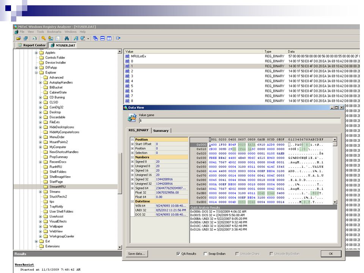Click the tile horizontally icon
The height and width of the screenshot is (273, 364).
(x=102, y=38)
